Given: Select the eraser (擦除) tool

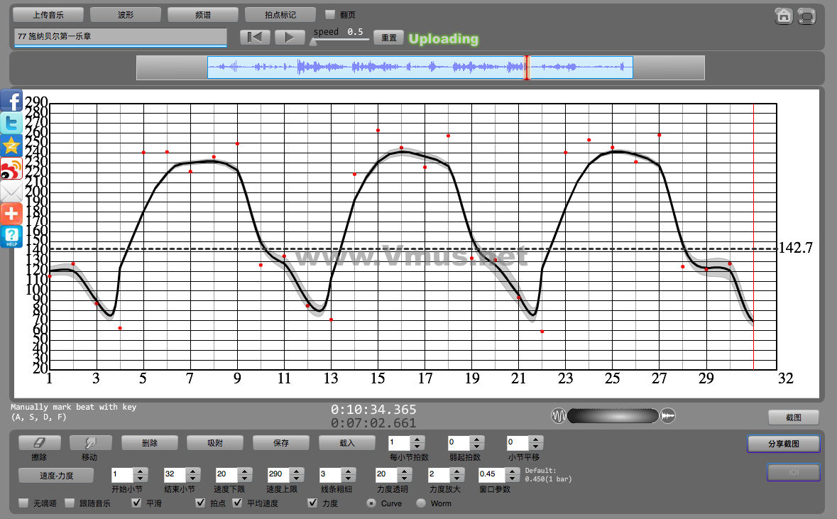Looking at the screenshot, I should tap(38, 442).
